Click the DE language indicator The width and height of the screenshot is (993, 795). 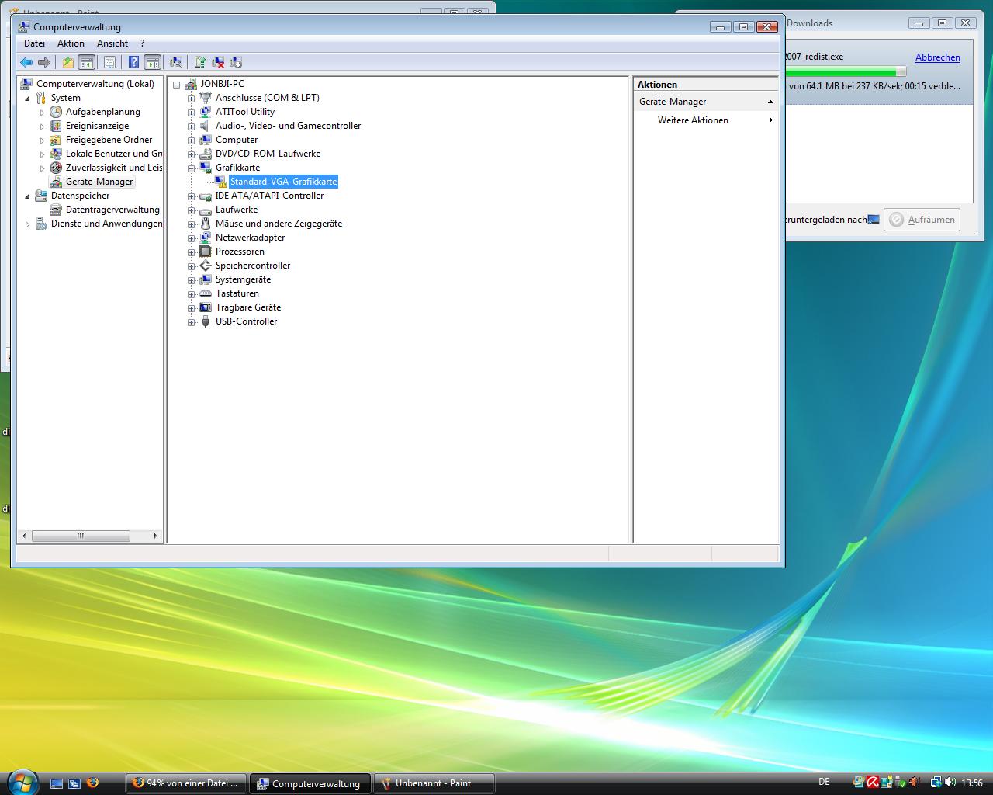click(x=824, y=783)
